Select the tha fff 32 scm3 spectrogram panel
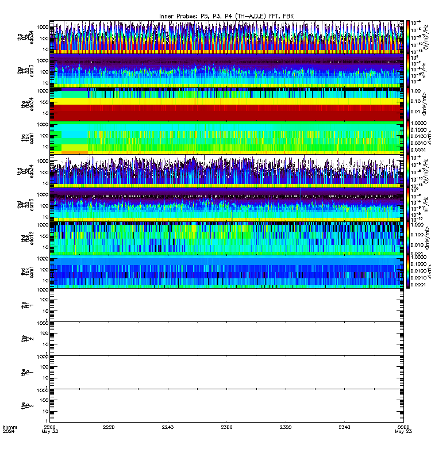The height and width of the screenshot is (460, 431). pyautogui.click(x=226, y=71)
